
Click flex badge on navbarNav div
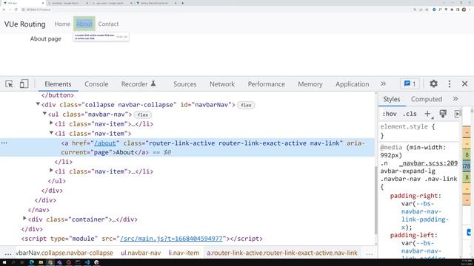tap(246, 105)
